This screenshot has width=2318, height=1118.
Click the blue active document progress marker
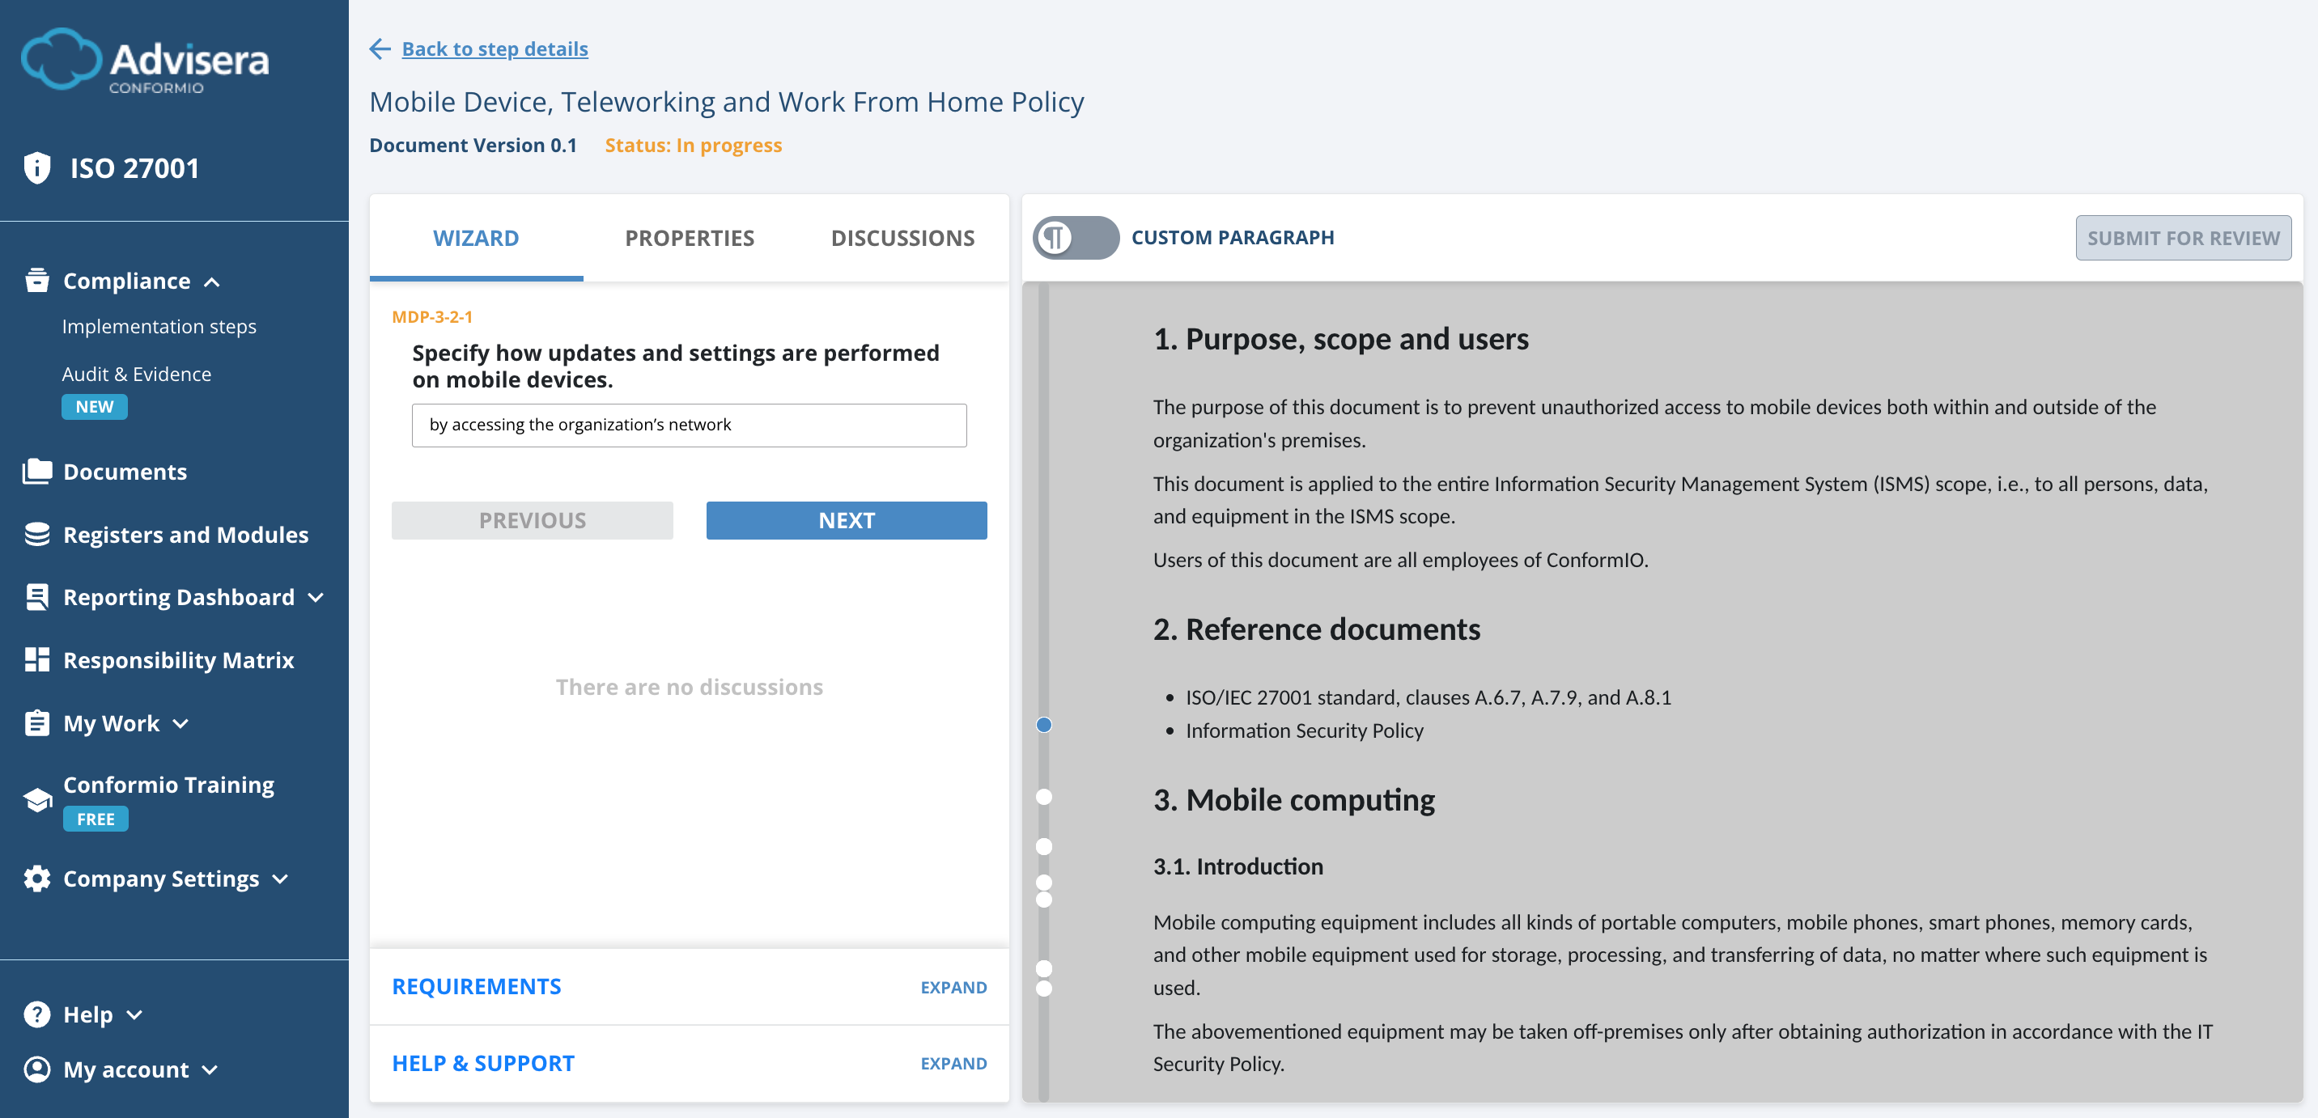click(x=1044, y=725)
